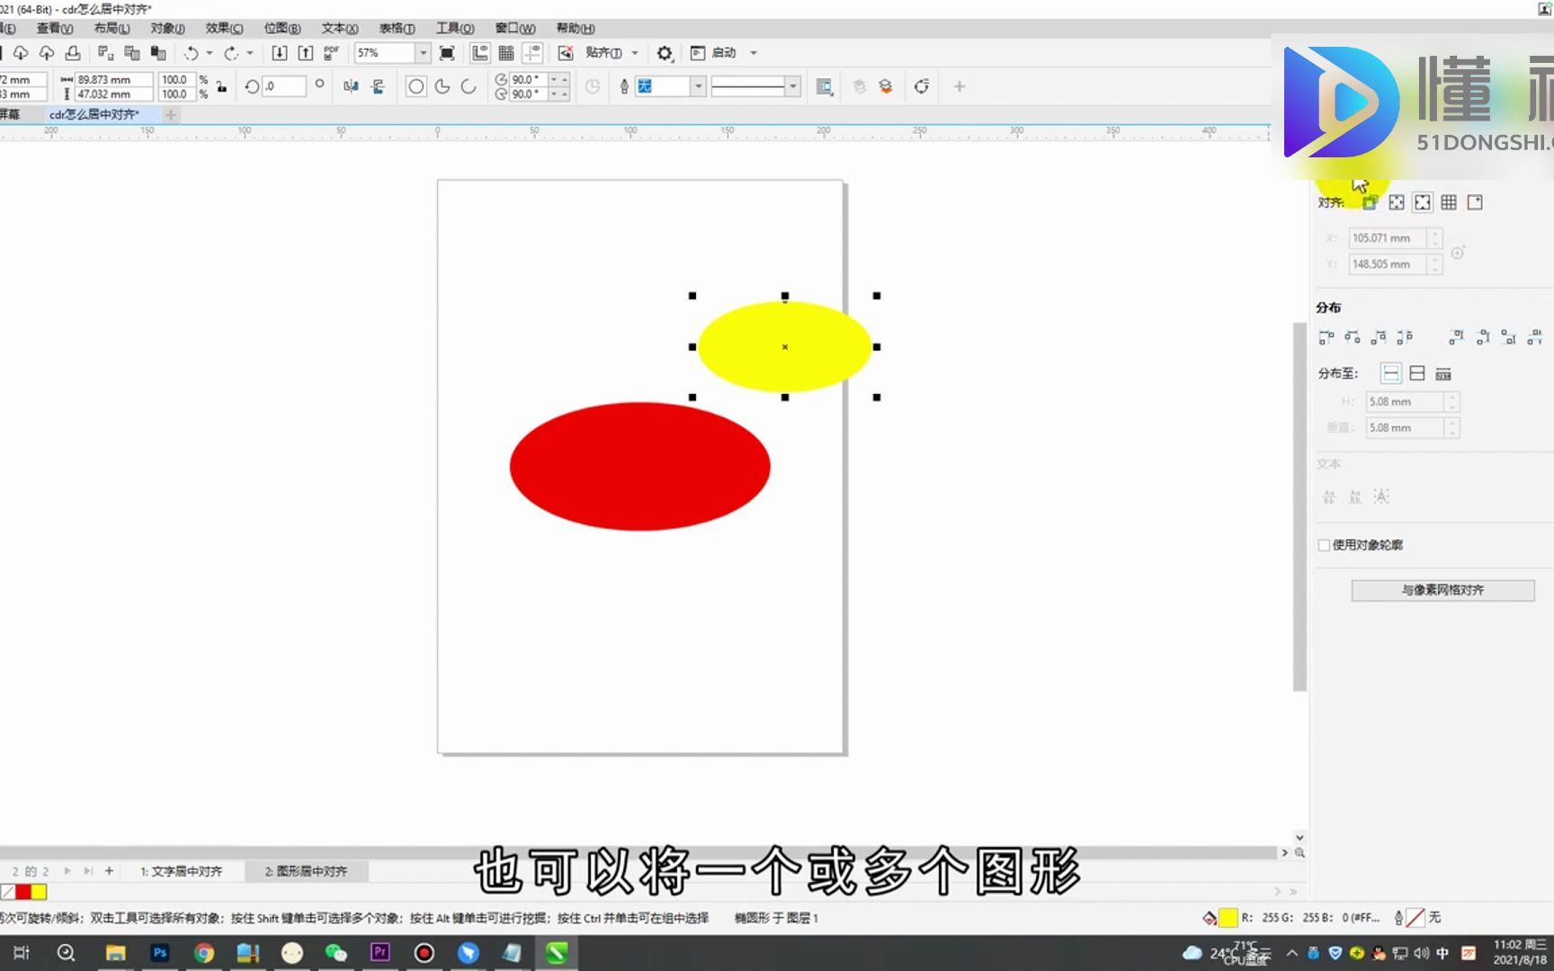This screenshot has height=971, width=1554.
Task: Open the Tools (工具) menu
Action: [x=455, y=29]
